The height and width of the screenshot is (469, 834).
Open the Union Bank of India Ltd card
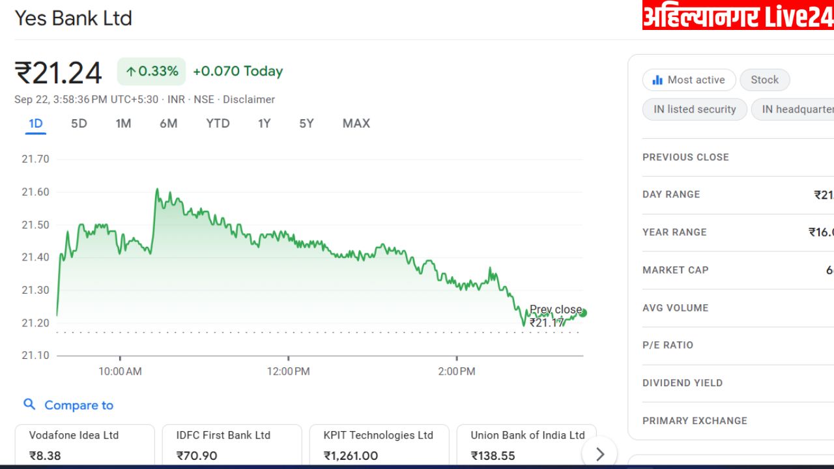click(x=526, y=446)
